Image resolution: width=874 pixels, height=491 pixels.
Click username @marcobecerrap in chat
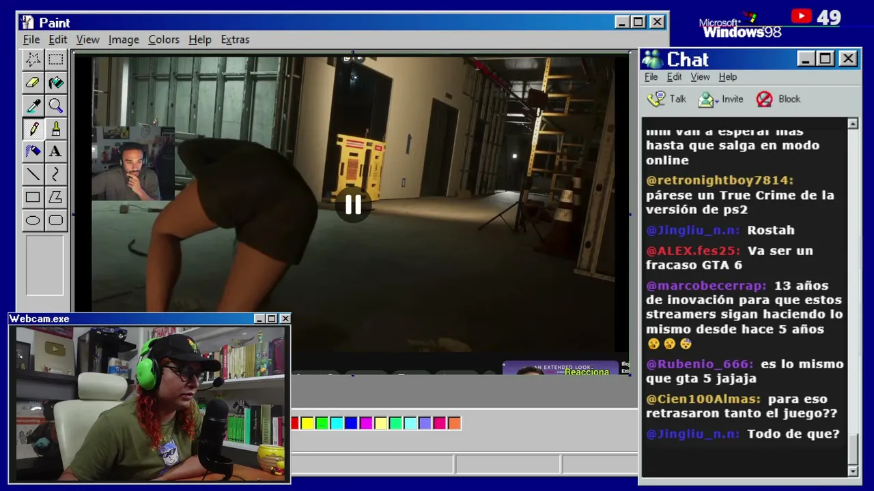707,286
